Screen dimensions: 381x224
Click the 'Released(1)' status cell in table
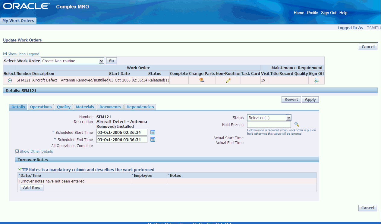[159, 80]
